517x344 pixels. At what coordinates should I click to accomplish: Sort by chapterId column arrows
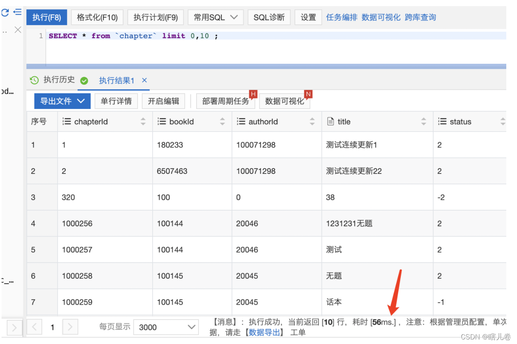tap(143, 122)
